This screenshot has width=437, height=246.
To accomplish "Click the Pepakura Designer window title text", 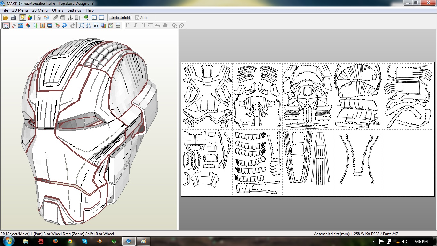I will [x=50, y=3].
